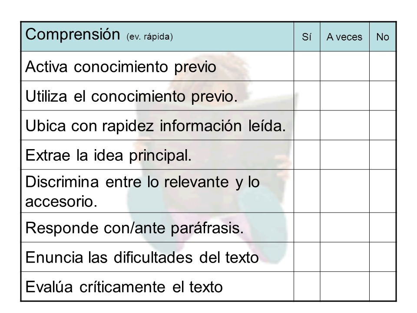Viewport: 417px width, 313px height.
Task: Select the No column header
Action: [383, 37]
